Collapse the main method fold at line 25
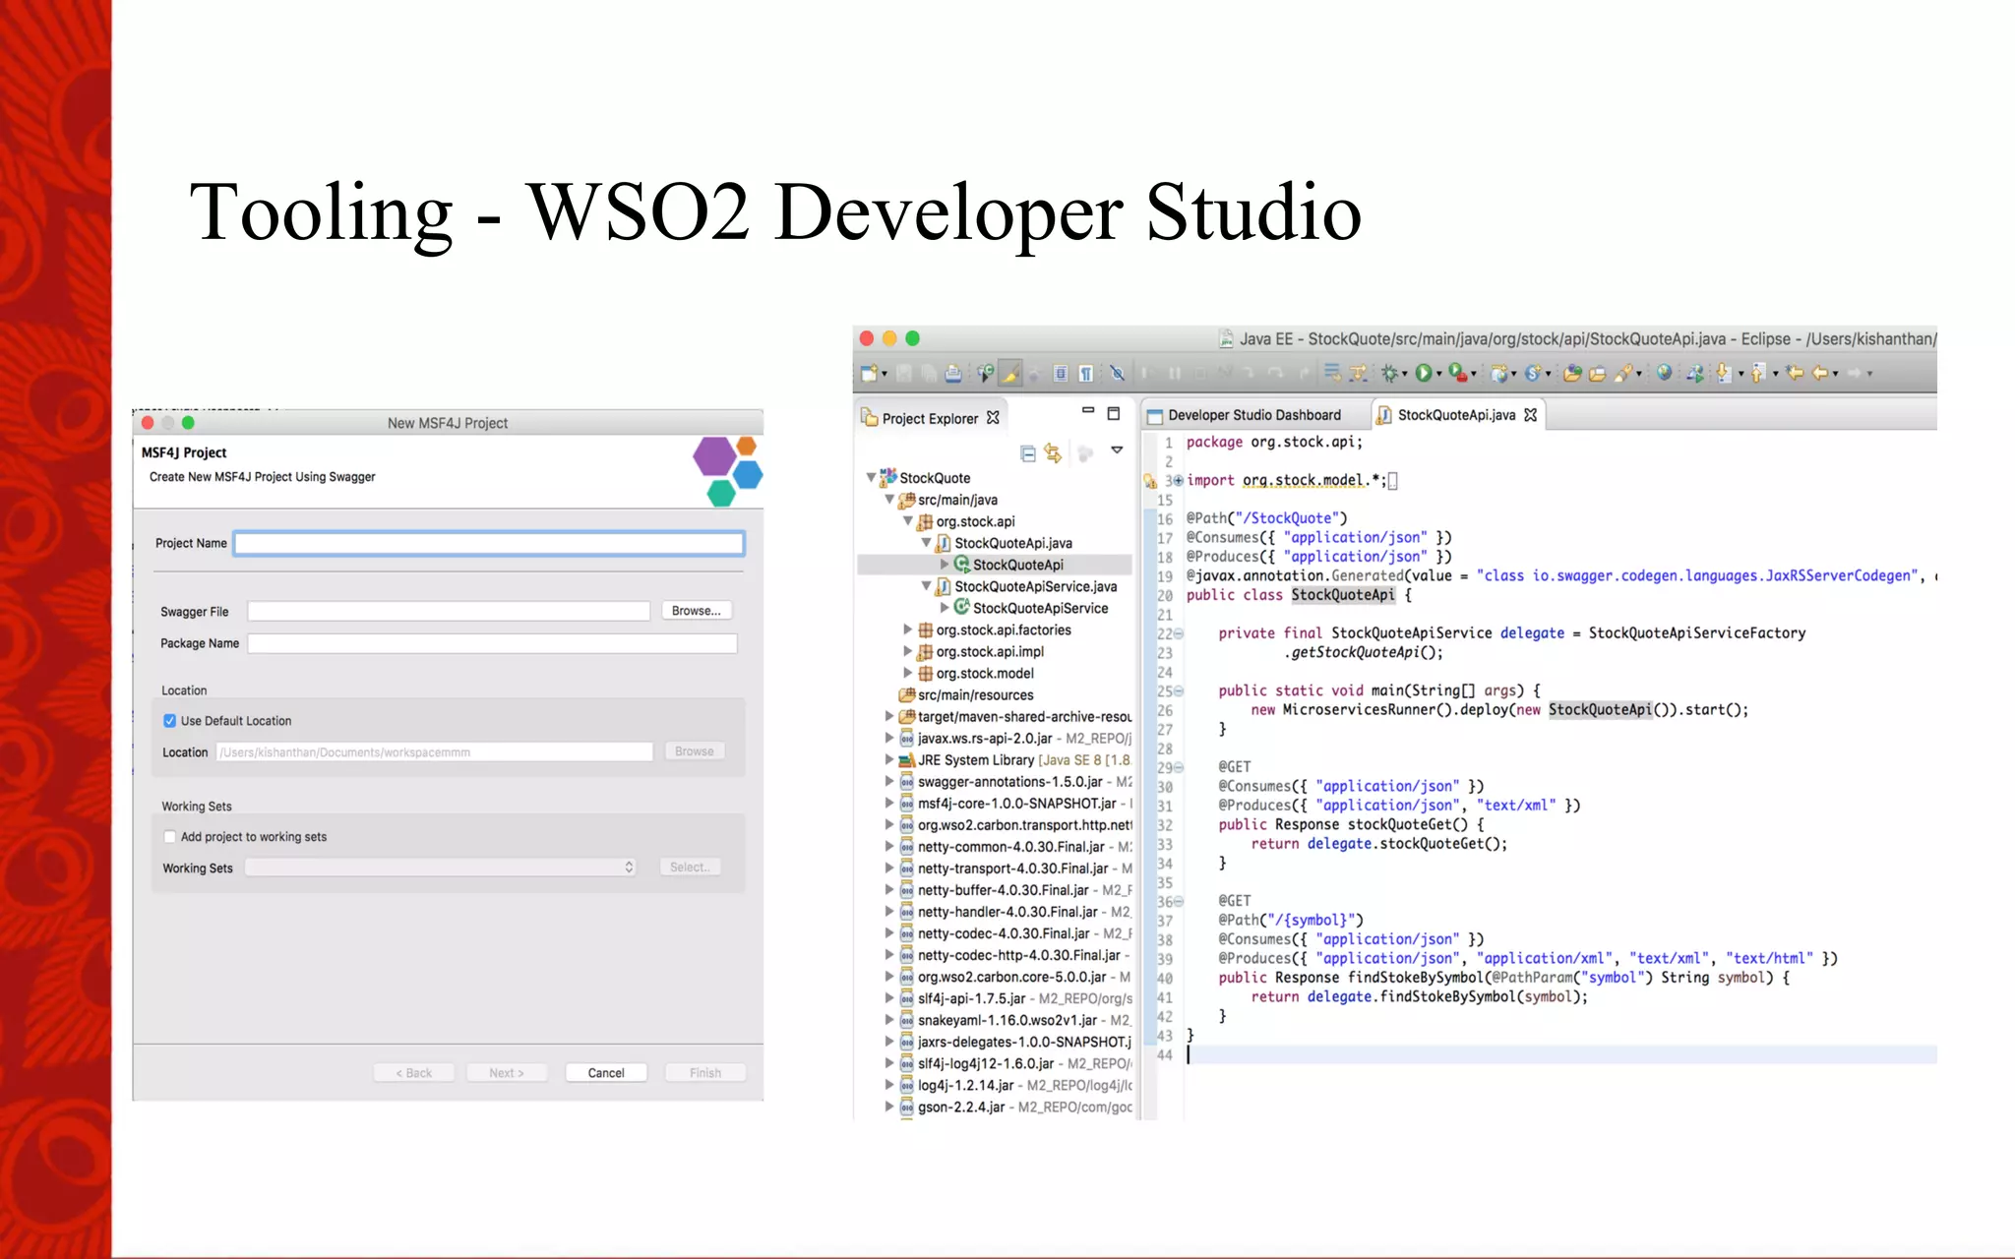Image resolution: width=2015 pixels, height=1259 pixels. click(x=1179, y=691)
